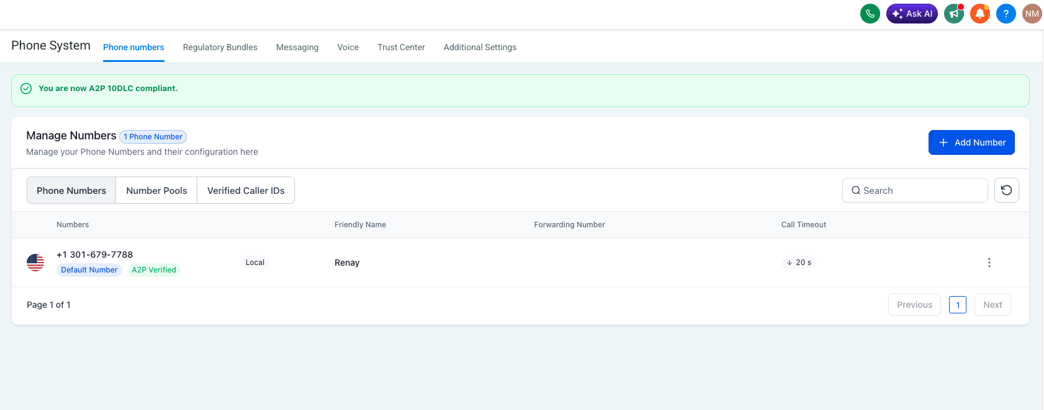The width and height of the screenshot is (1044, 410).
Task: Open the Regulatory Bundles tab
Action: (x=220, y=48)
